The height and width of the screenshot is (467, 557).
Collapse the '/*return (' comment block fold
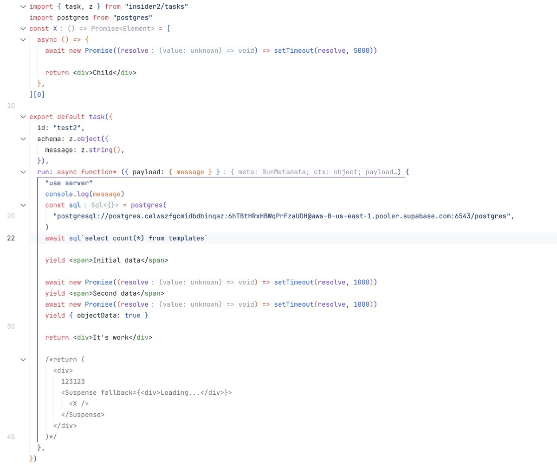[x=22, y=359]
